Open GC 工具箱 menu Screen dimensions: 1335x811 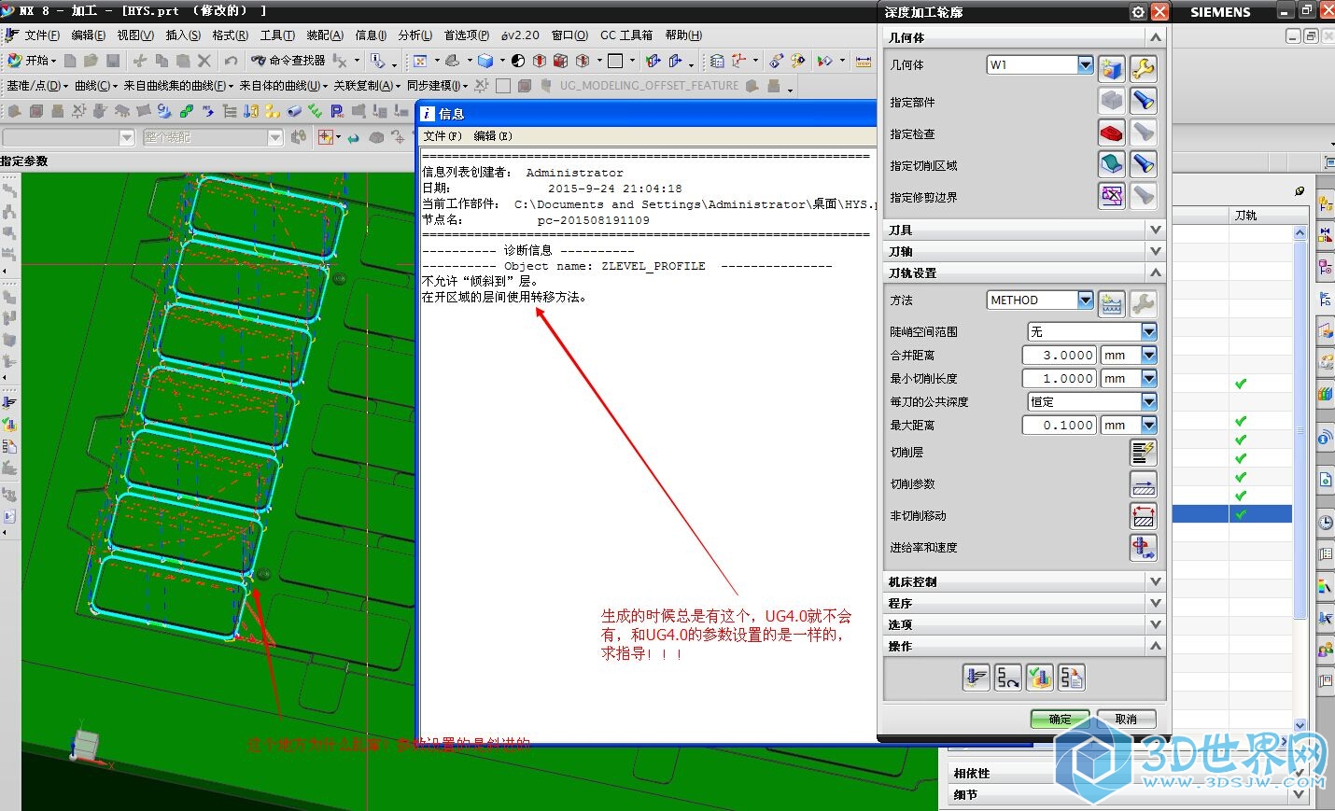[626, 35]
